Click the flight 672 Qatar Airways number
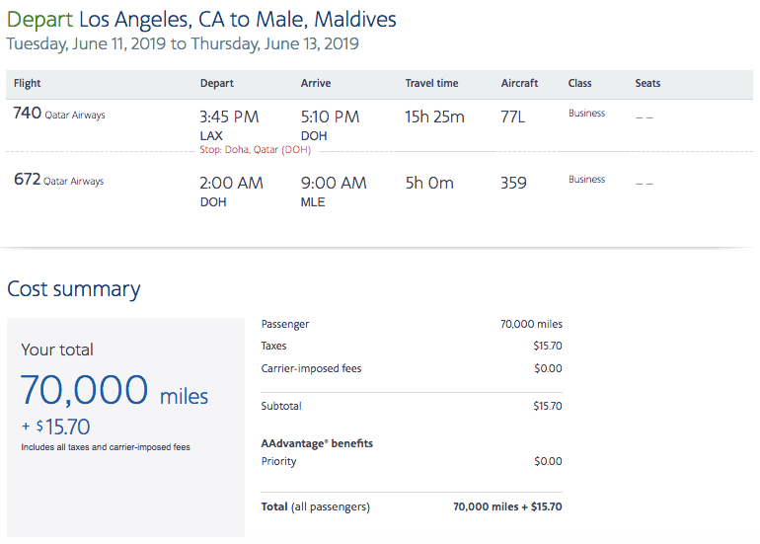 click(28, 181)
